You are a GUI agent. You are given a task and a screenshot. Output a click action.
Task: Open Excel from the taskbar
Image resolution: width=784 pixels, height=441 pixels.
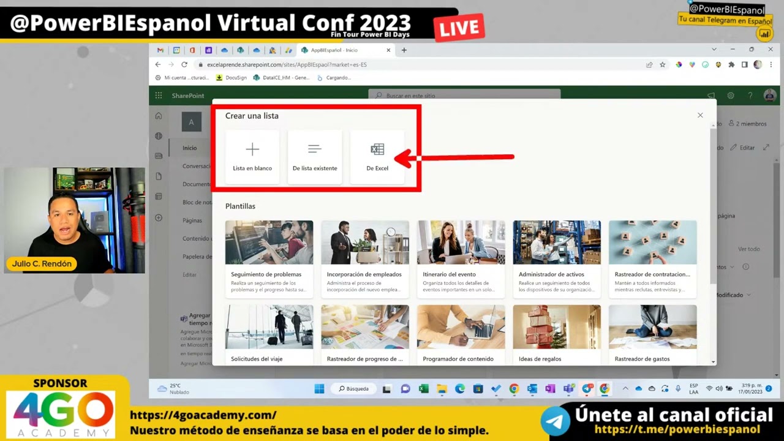point(423,388)
